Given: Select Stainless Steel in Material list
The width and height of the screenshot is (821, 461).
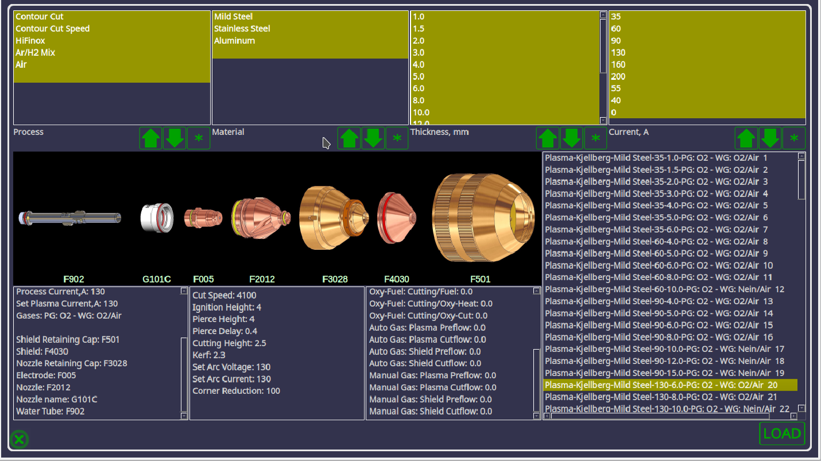Looking at the screenshot, I should pos(242,29).
